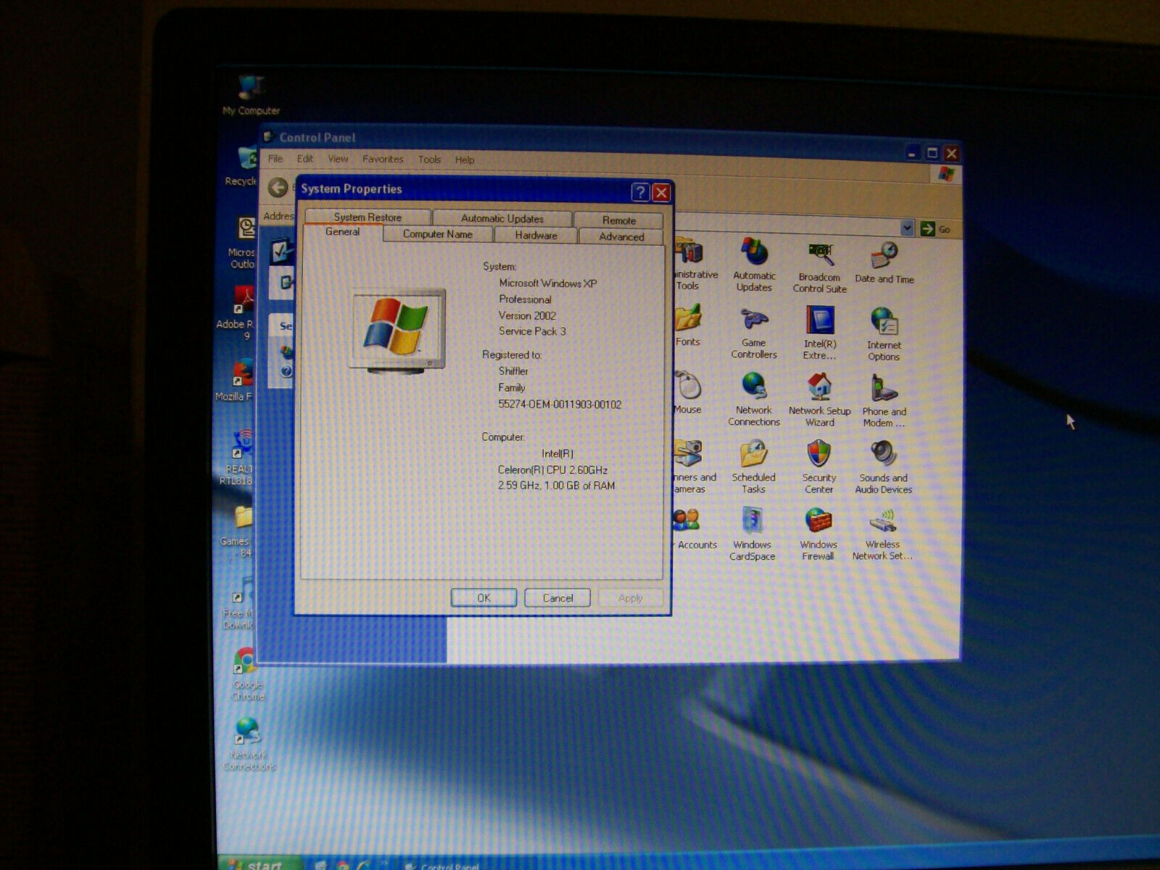This screenshot has width=1160, height=870.
Task: Open the View menu in Control Panel
Action: tap(338, 159)
